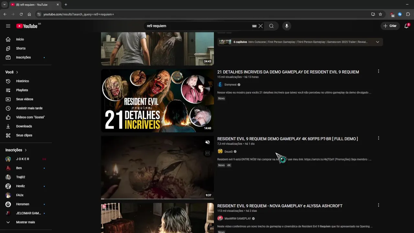This screenshot has height=233, width=414.
Task: Open the DEMO GAMEPLAY 4K 60FPS video title
Action: (288, 139)
